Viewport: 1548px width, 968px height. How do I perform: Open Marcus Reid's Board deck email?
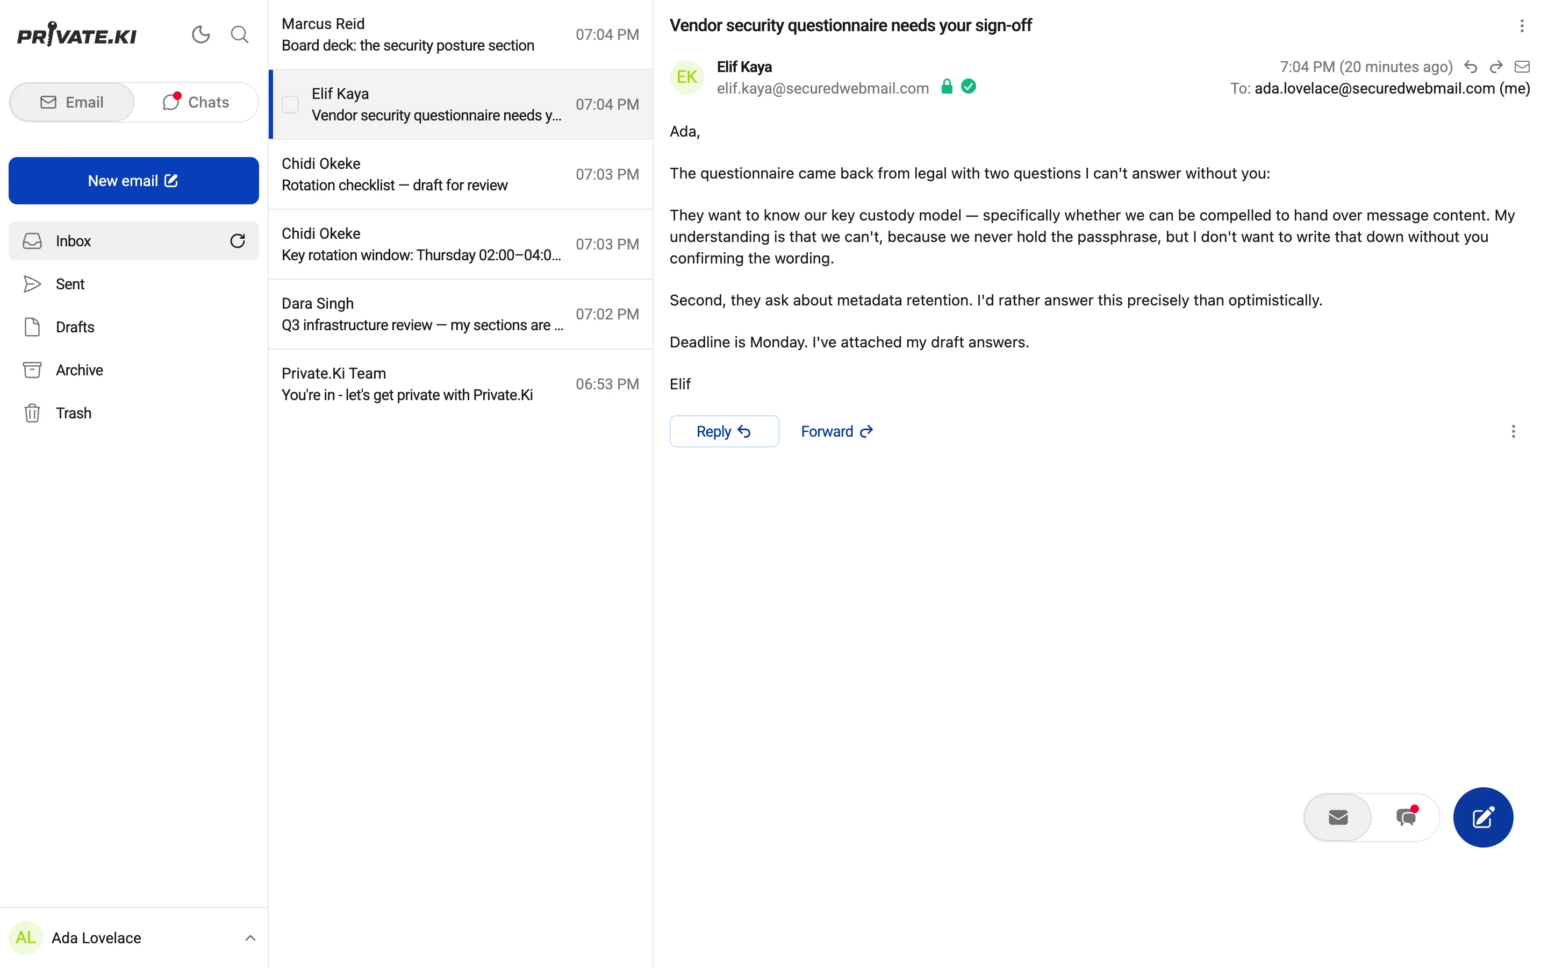[x=461, y=34]
